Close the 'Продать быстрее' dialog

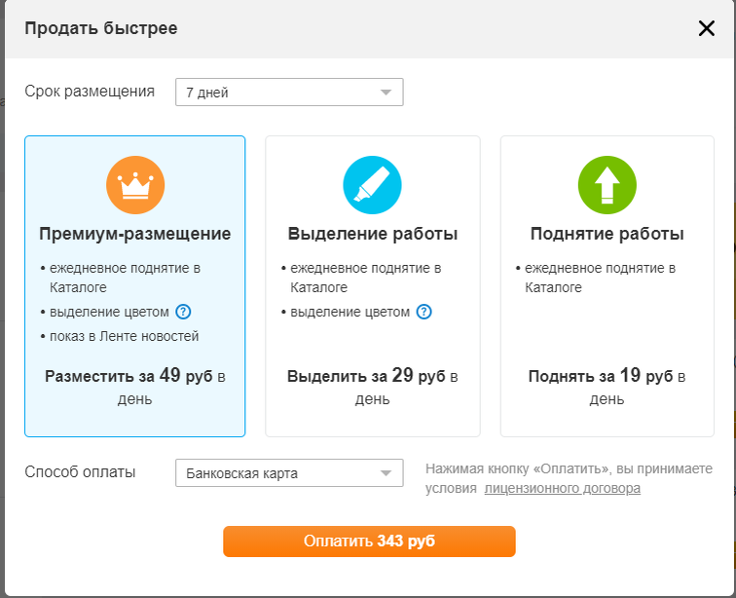[707, 28]
